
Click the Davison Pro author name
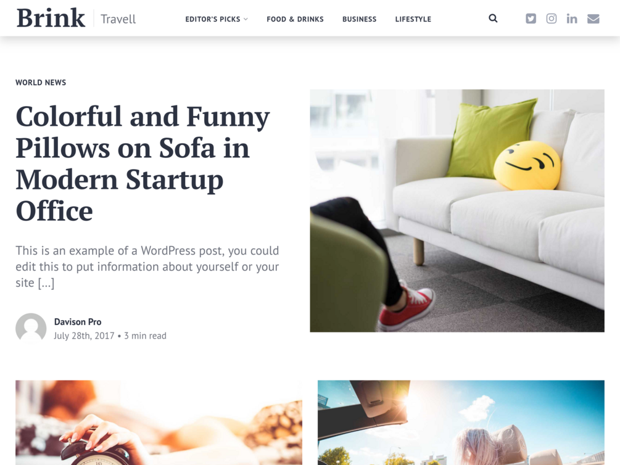pos(78,322)
